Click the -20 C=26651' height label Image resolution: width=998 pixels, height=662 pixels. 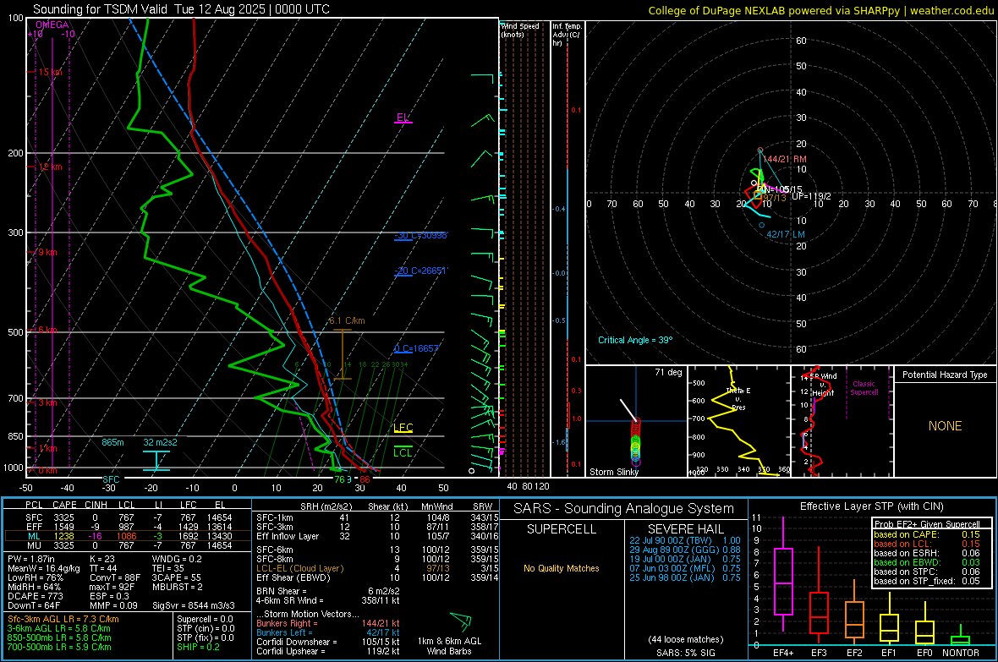coord(420,271)
